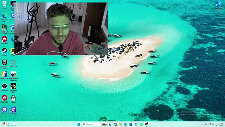Launch Microsoft Edge from the desktop shortcut
The image size is (225, 127).
(x=5, y=17)
